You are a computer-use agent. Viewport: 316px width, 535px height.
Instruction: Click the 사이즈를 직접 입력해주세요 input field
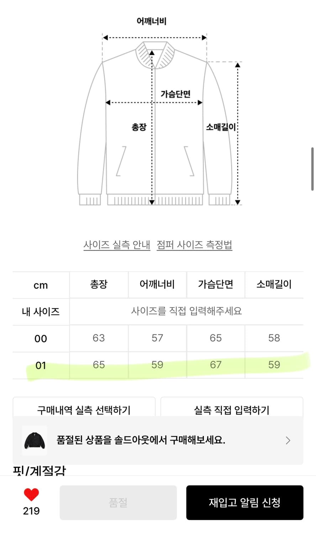pyautogui.click(x=188, y=311)
